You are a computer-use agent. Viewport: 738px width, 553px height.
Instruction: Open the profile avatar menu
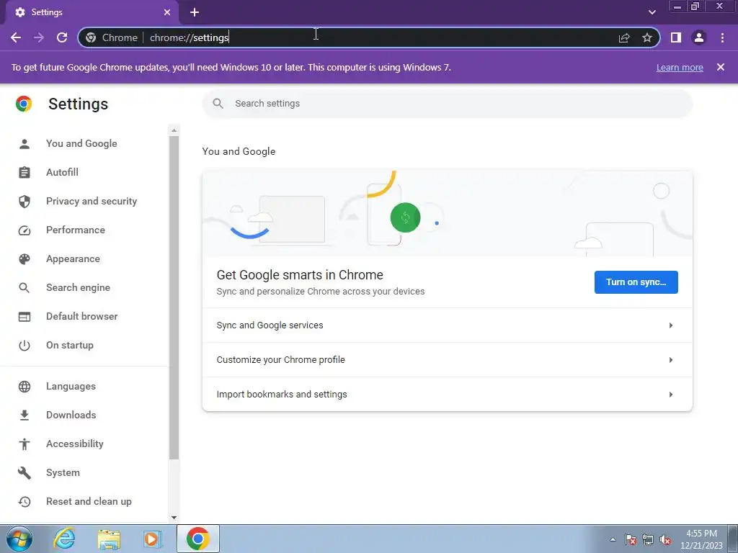click(699, 37)
